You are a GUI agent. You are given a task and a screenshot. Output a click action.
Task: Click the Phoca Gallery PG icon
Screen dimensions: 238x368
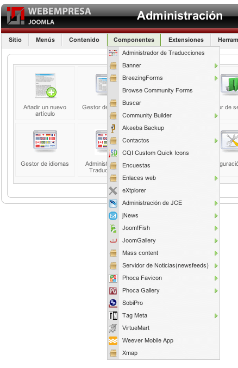[113, 291]
